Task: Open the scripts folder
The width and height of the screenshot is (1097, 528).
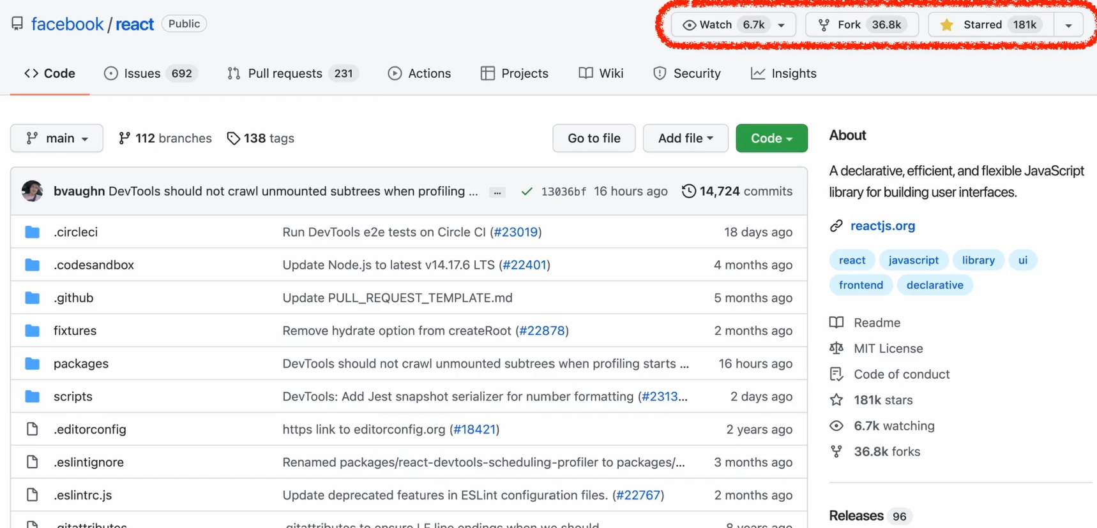Action: point(73,397)
